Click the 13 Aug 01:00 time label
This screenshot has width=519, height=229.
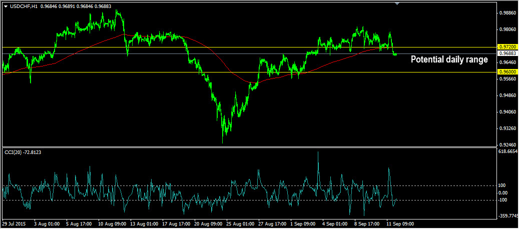point(144,224)
